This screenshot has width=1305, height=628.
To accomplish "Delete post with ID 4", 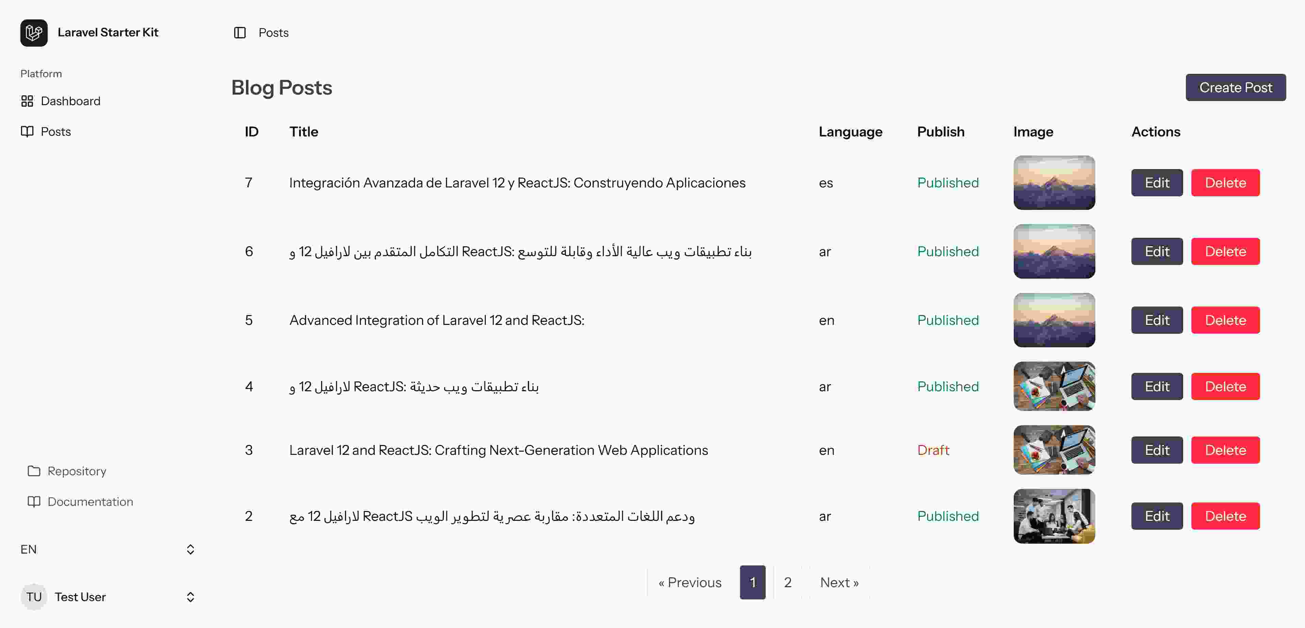I will [1225, 386].
